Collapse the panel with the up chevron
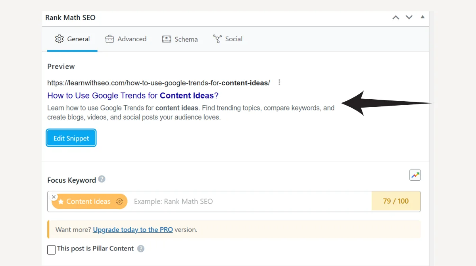476x266 pixels. click(395, 17)
